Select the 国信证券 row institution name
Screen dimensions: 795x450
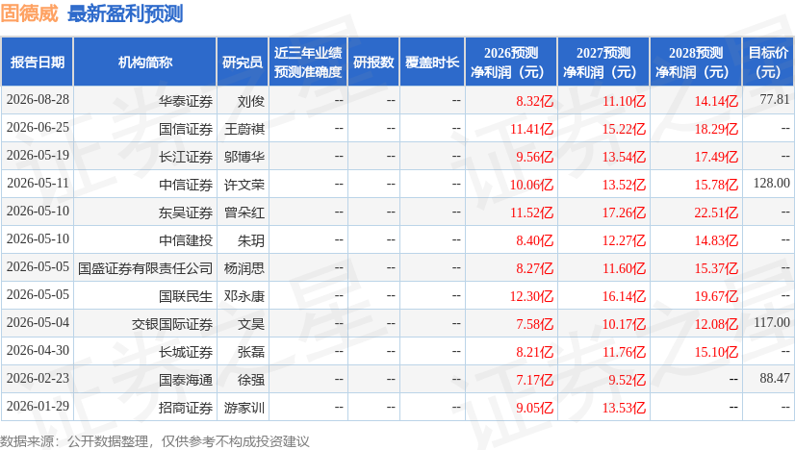pyautogui.click(x=185, y=129)
